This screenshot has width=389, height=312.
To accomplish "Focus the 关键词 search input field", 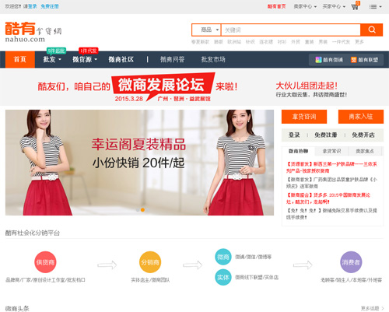I will click(x=290, y=30).
